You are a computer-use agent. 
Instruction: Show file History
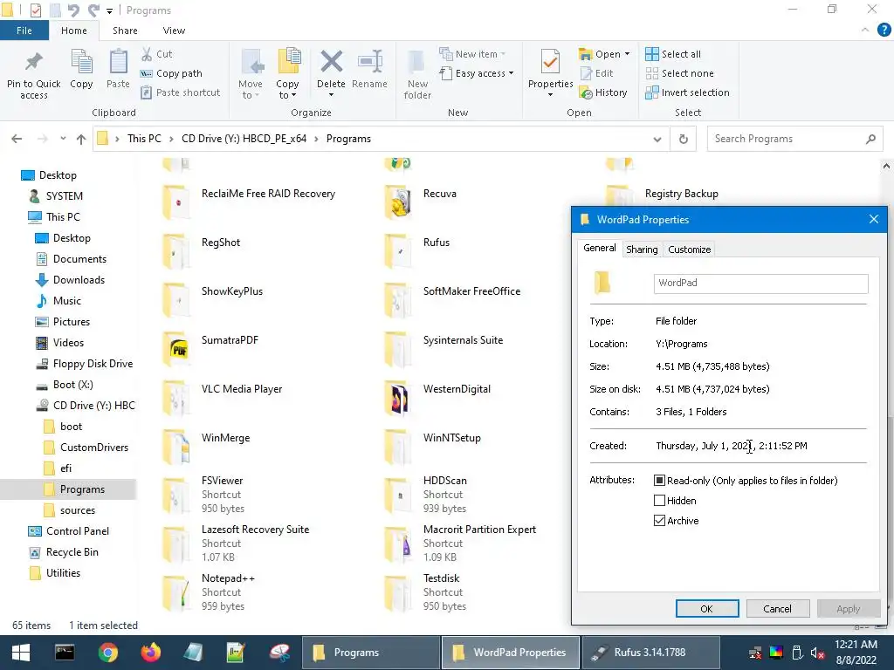(603, 92)
